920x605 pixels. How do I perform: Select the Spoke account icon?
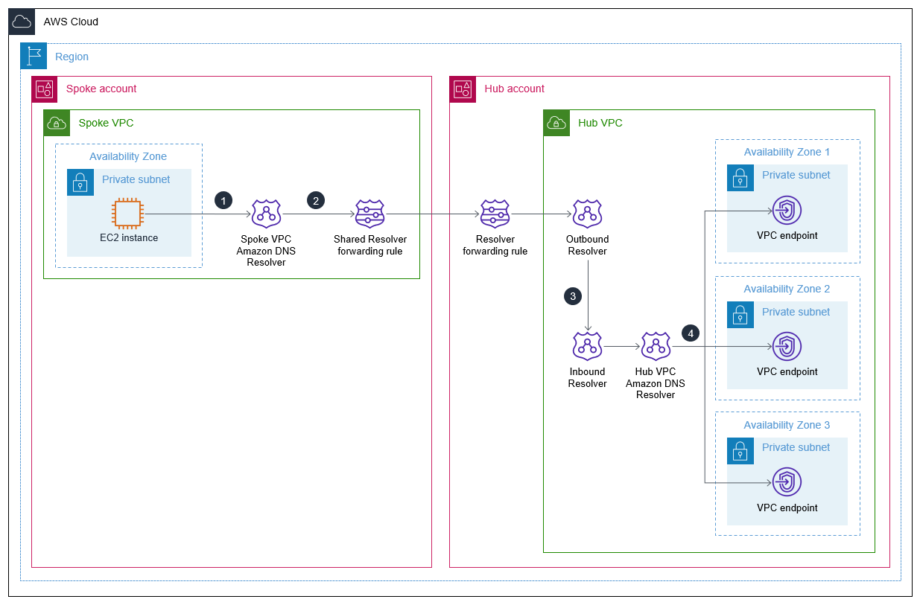click(45, 89)
